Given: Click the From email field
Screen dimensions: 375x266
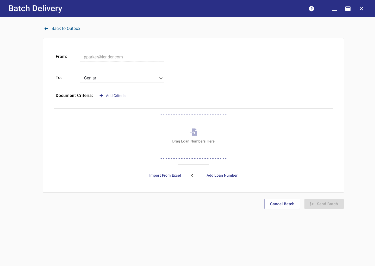Looking at the screenshot, I should coord(122,57).
